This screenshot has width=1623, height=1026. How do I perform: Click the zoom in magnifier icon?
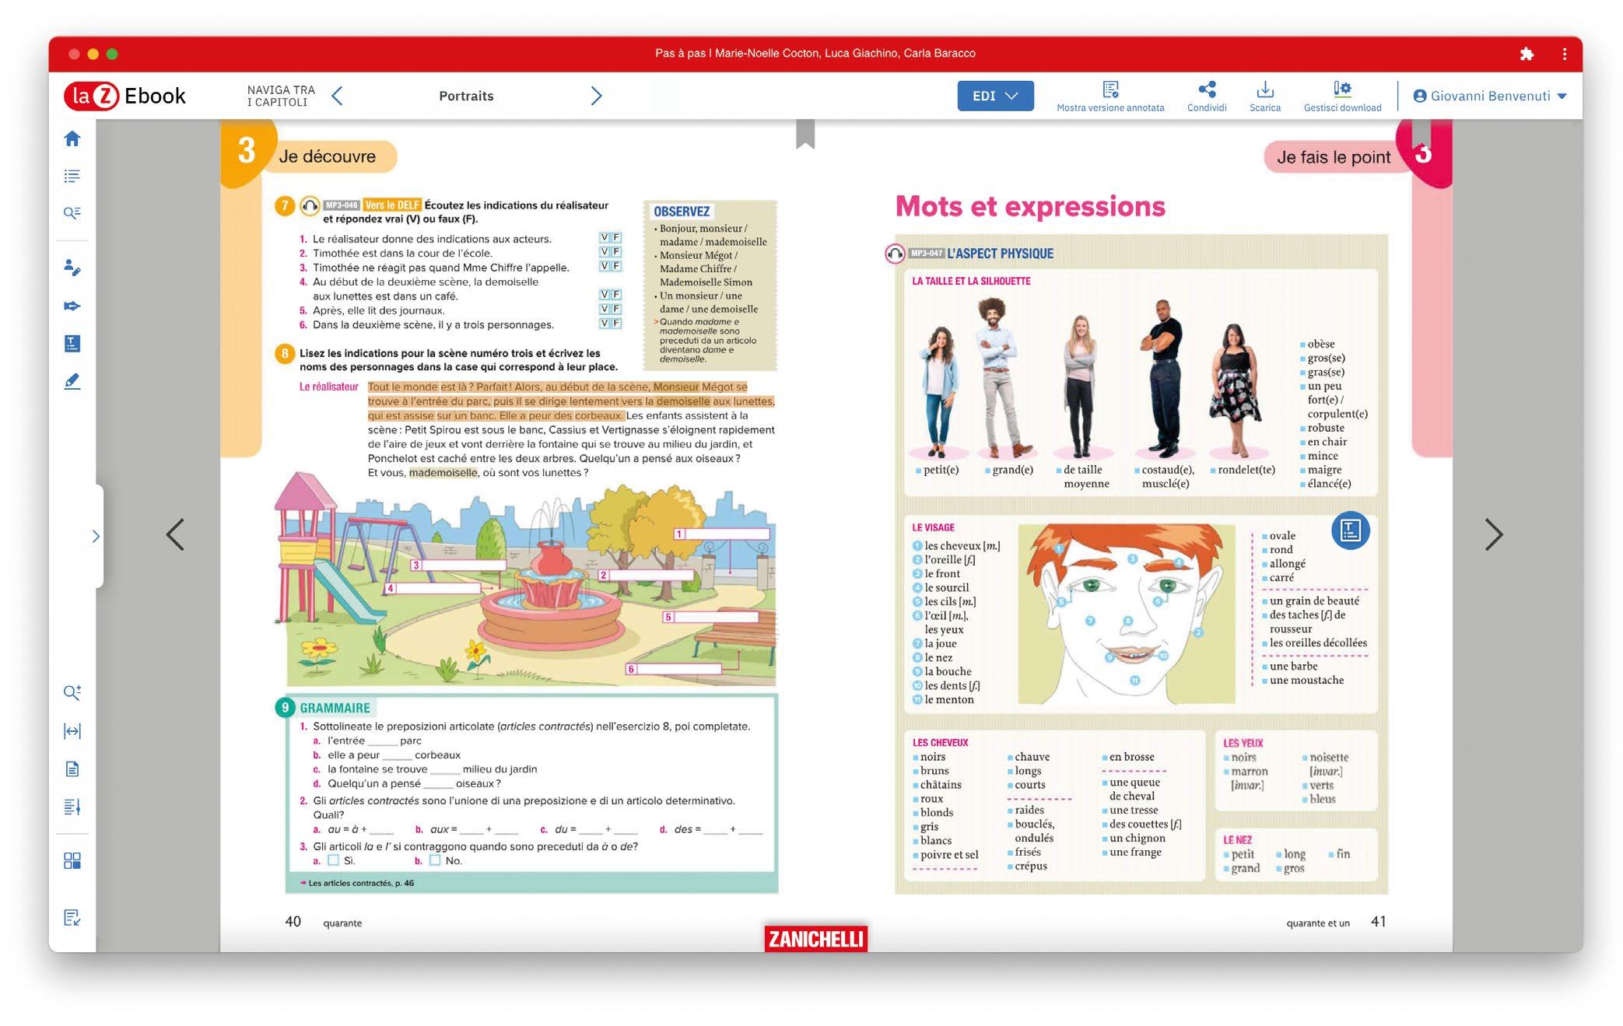(72, 692)
